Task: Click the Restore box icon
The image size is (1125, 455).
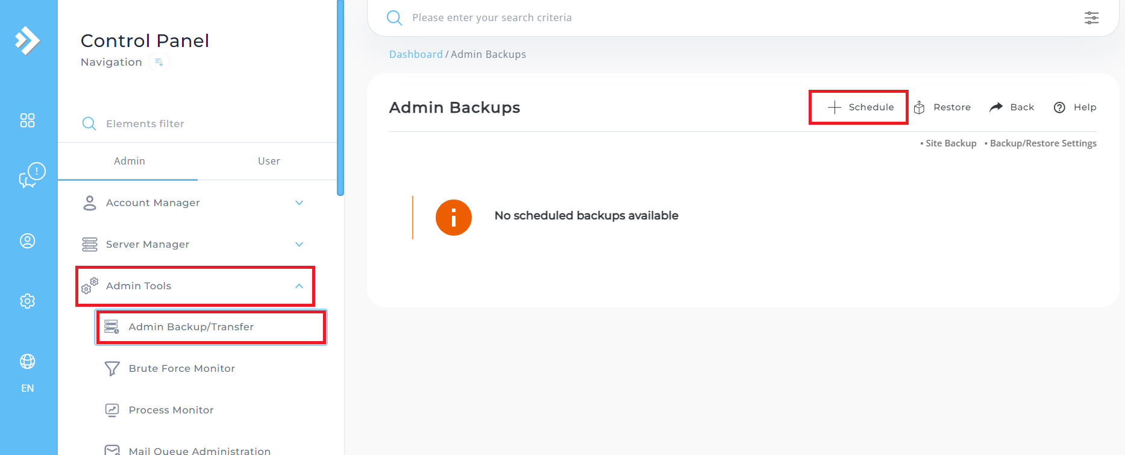Action: click(919, 107)
